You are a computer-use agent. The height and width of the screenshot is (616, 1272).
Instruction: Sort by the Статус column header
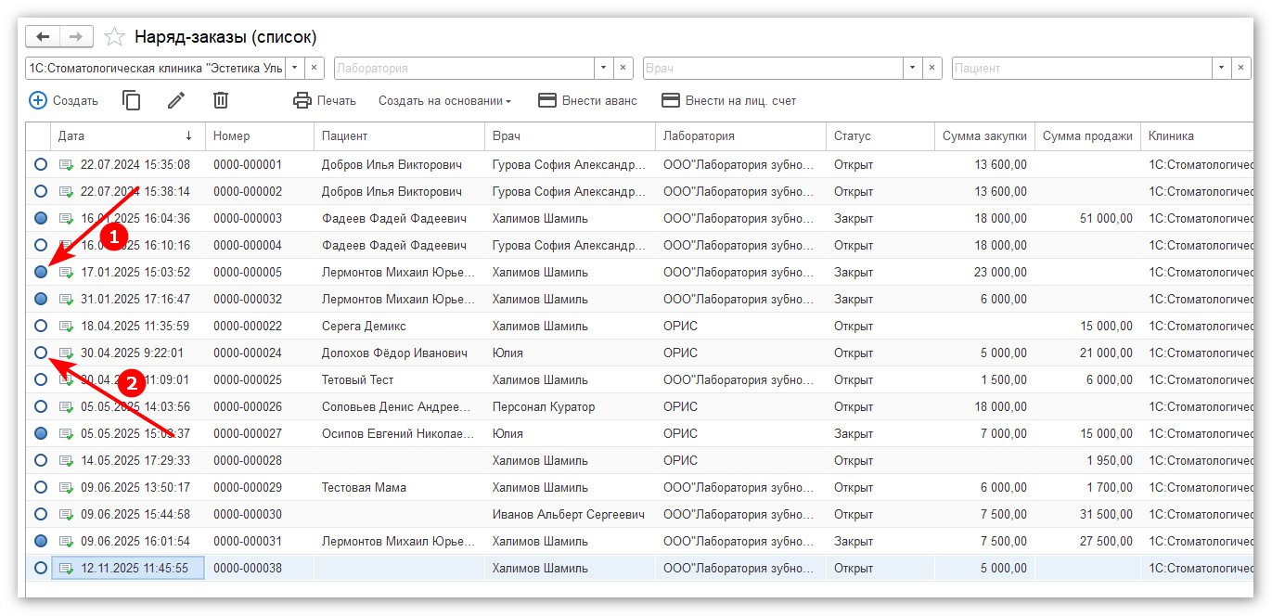852,135
